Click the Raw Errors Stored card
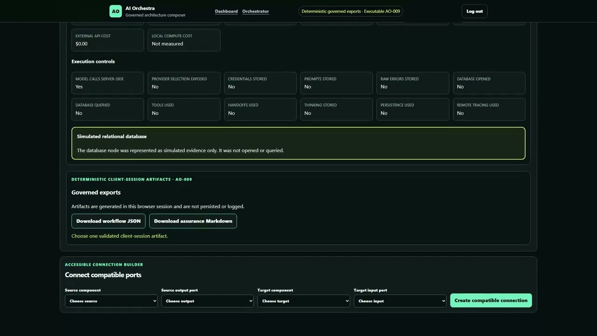 (x=413, y=83)
